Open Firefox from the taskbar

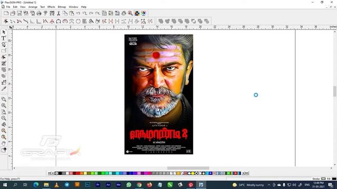[x=150, y=185]
